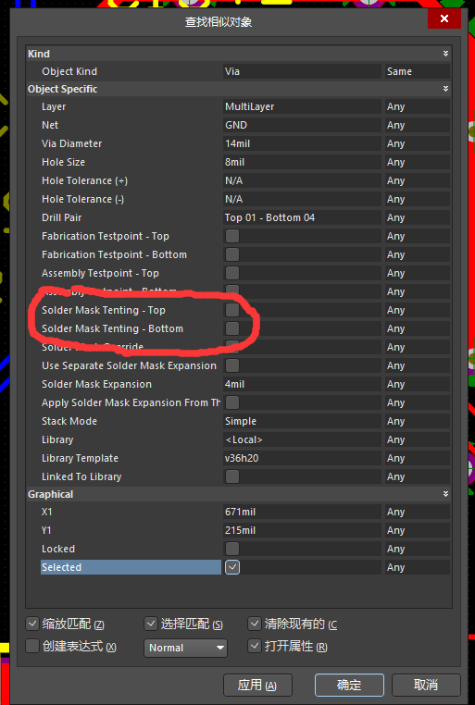Cancel the dialog with 取消
475x705 pixels.
[x=426, y=685]
